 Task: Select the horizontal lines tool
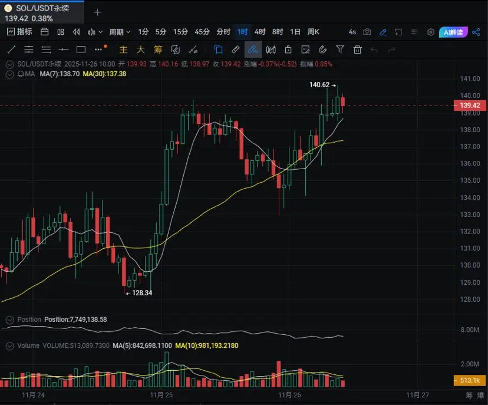pyautogui.click(x=46, y=50)
